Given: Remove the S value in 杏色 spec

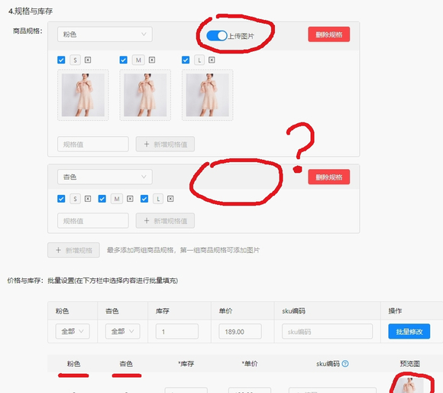Looking at the screenshot, I should (x=88, y=199).
